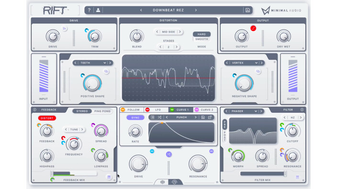
Task: Click the Filter section info icon
Action: point(302,109)
